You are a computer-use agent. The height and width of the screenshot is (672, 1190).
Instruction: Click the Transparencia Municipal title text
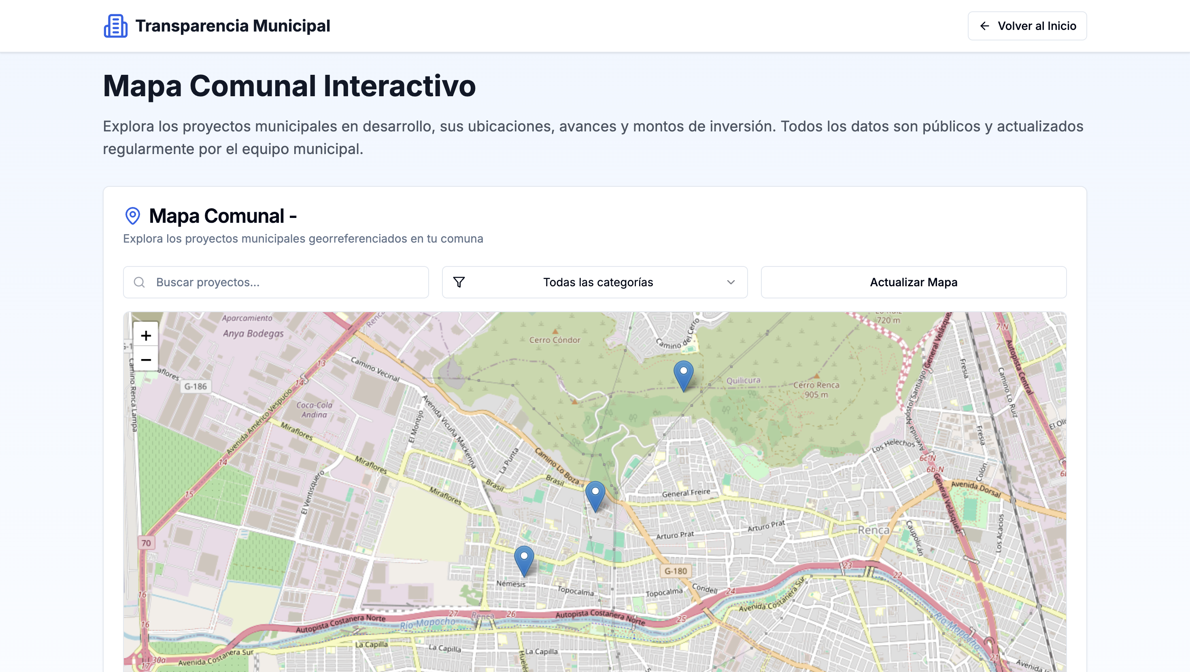(232, 26)
